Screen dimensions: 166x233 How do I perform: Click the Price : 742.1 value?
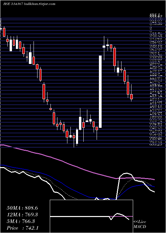23,228
